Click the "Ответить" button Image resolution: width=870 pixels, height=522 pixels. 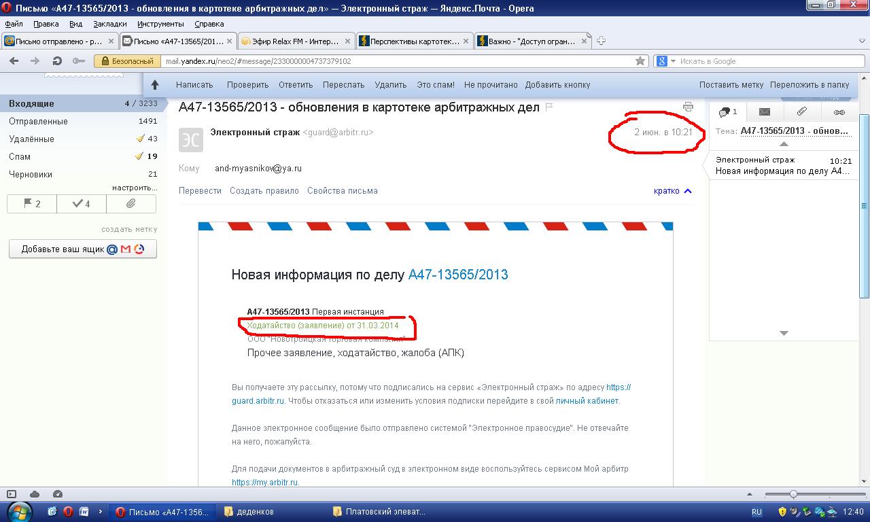click(296, 85)
